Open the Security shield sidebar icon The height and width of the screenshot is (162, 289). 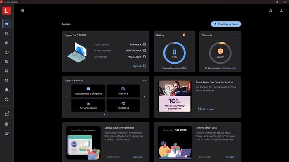pyautogui.click(x=7, y=81)
